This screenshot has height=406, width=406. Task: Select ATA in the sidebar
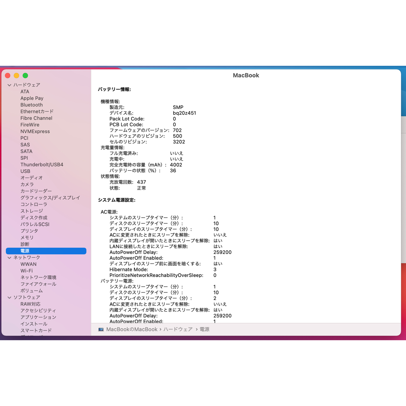point(25,91)
